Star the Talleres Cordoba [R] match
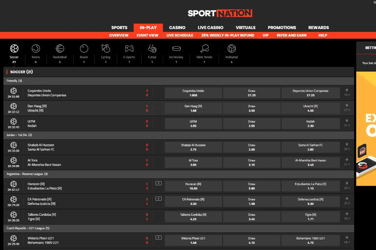376x250 pixels. point(347,214)
